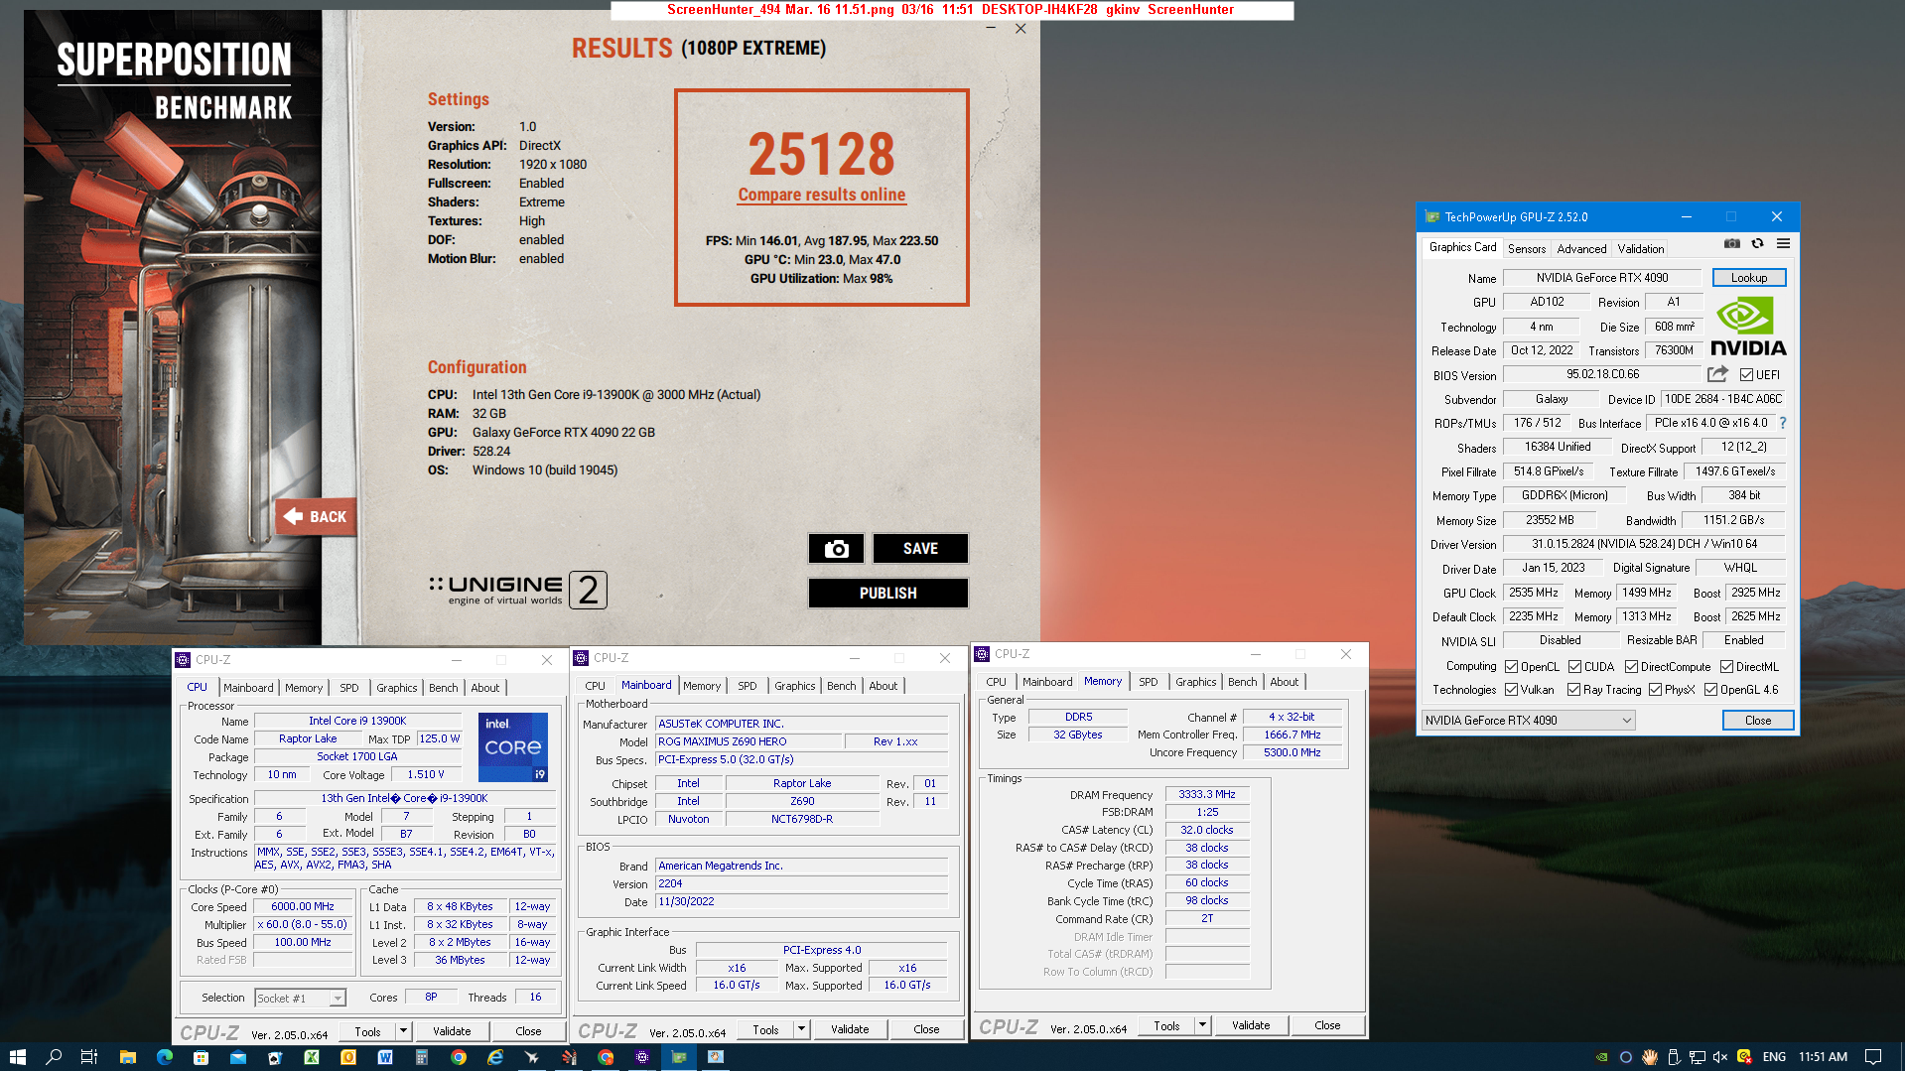
Task: Click the benchmark score 25128
Action: click(821, 155)
